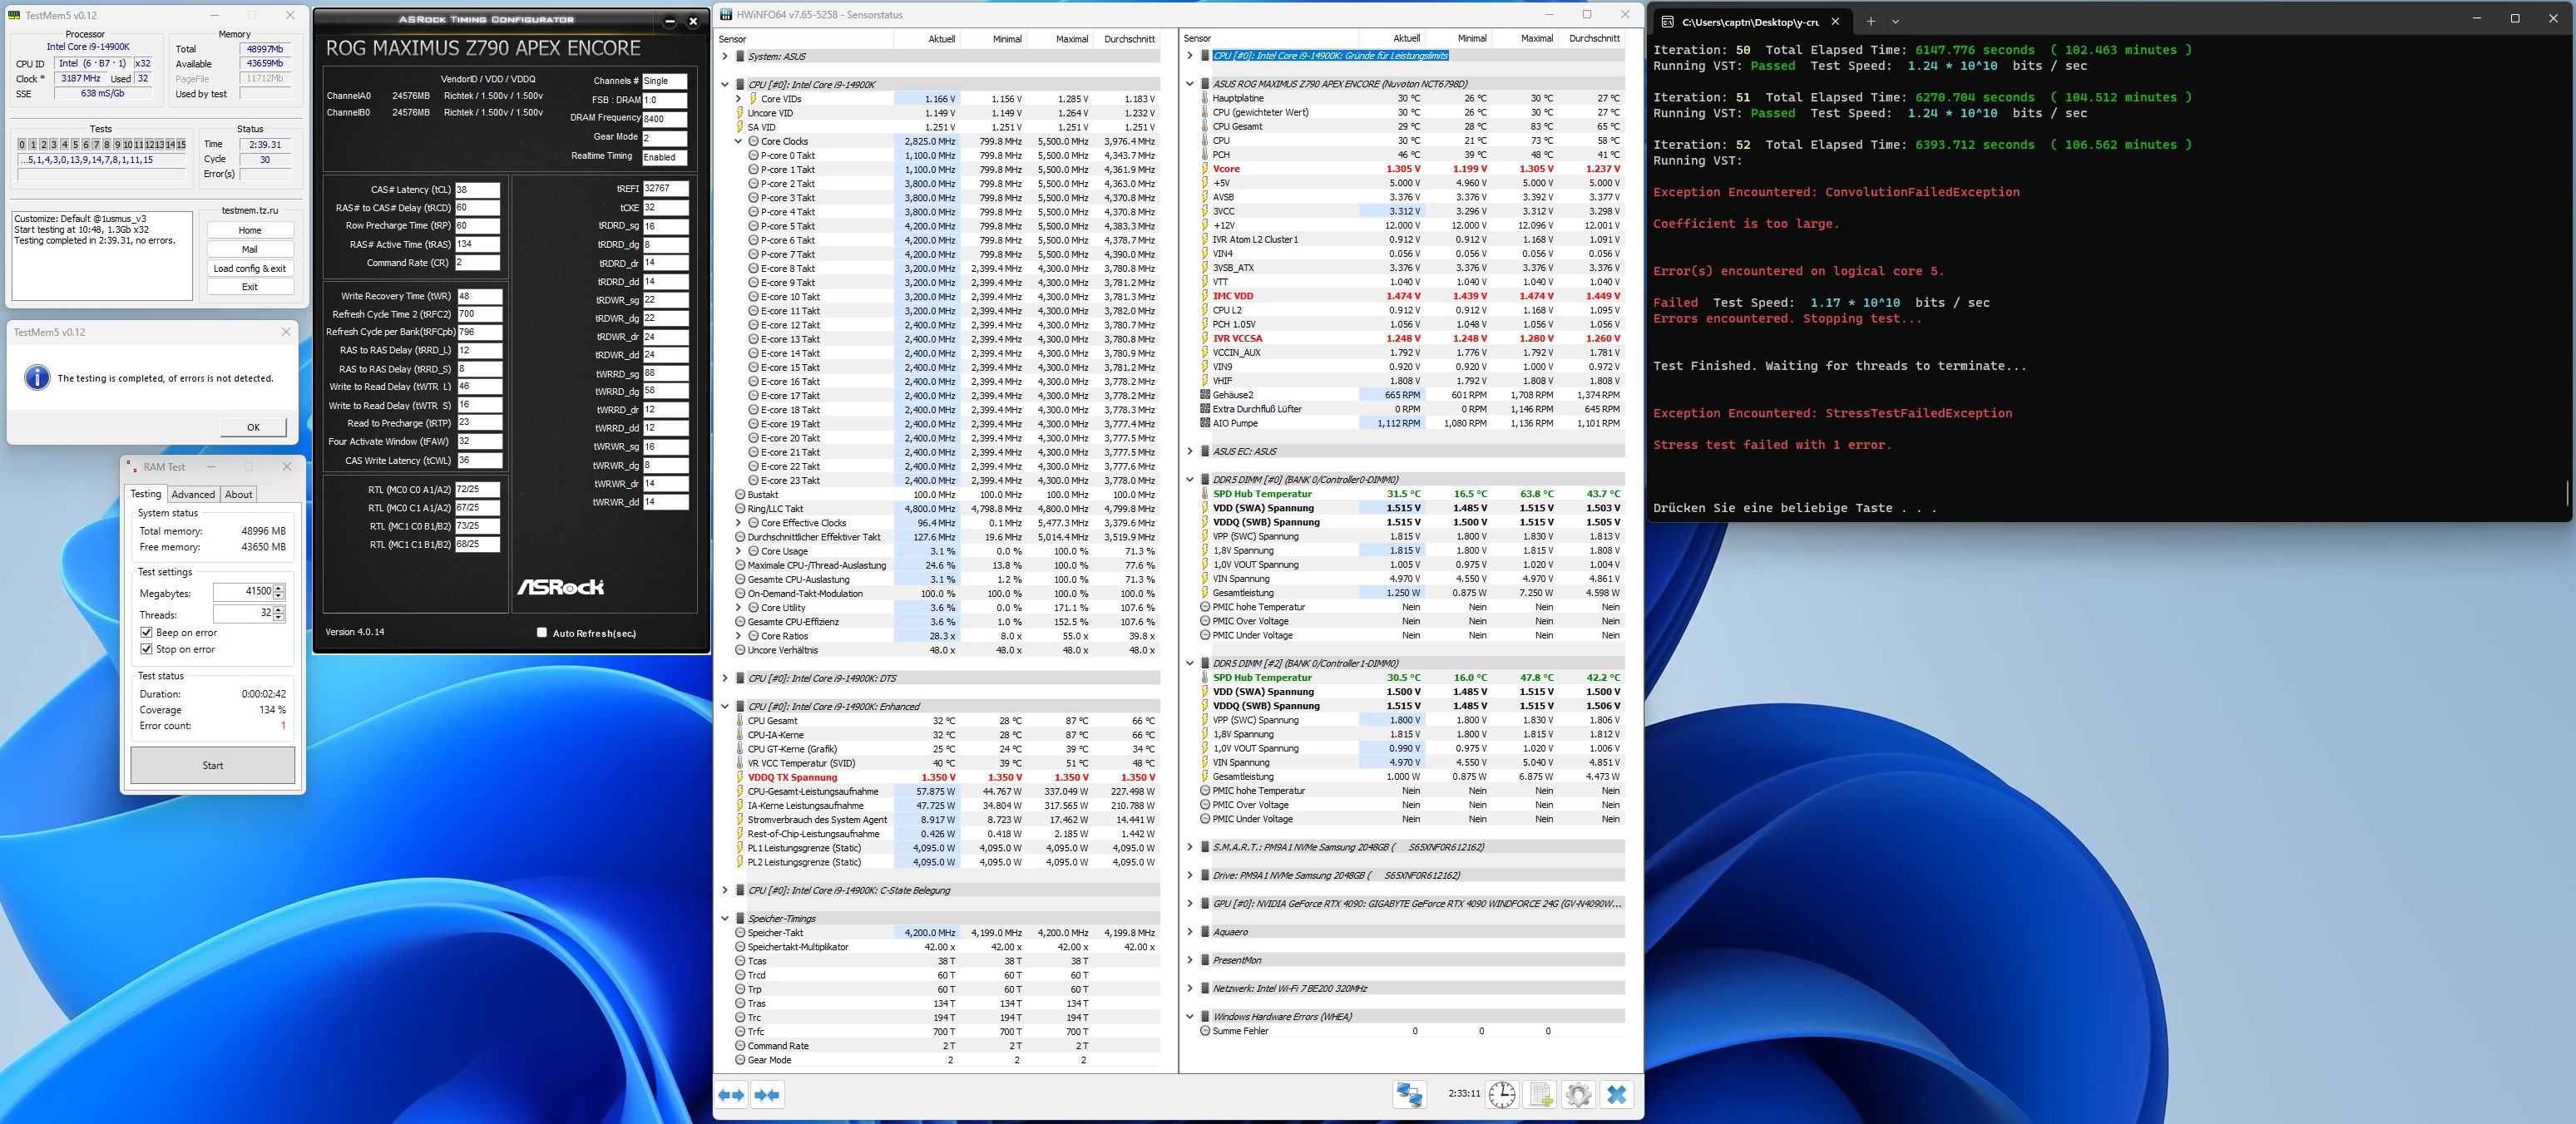
Task: Click the DRAM Frequency field
Action: click(x=665, y=118)
